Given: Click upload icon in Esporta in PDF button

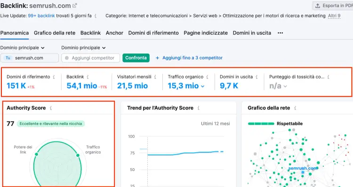Looking at the screenshot, I should point(318,6).
